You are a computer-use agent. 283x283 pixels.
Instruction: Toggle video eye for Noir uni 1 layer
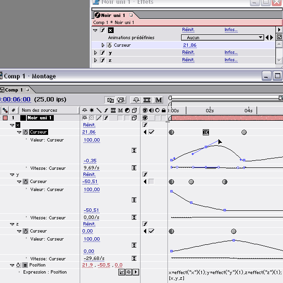pos(145,118)
